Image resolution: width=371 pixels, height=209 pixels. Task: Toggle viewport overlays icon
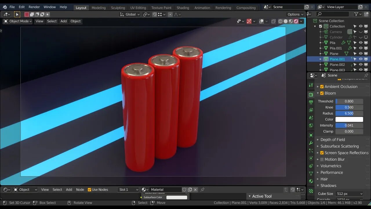pos(261,21)
